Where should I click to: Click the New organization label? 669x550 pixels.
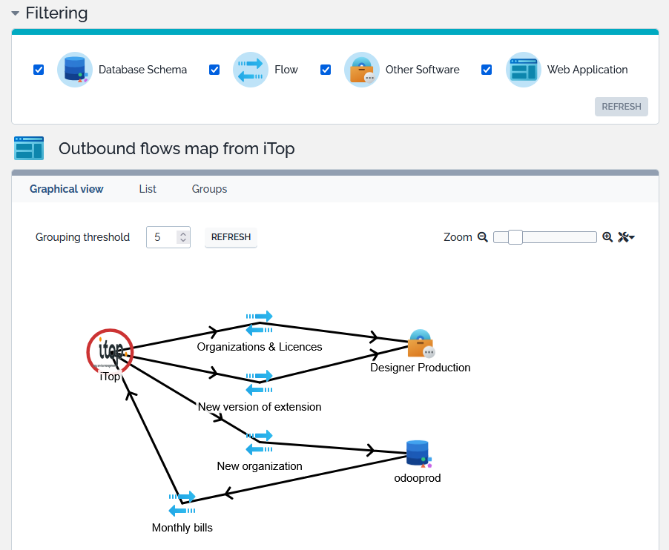tap(260, 466)
